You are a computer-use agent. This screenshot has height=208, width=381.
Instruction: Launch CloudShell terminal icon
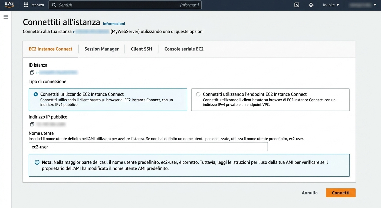point(297,5)
